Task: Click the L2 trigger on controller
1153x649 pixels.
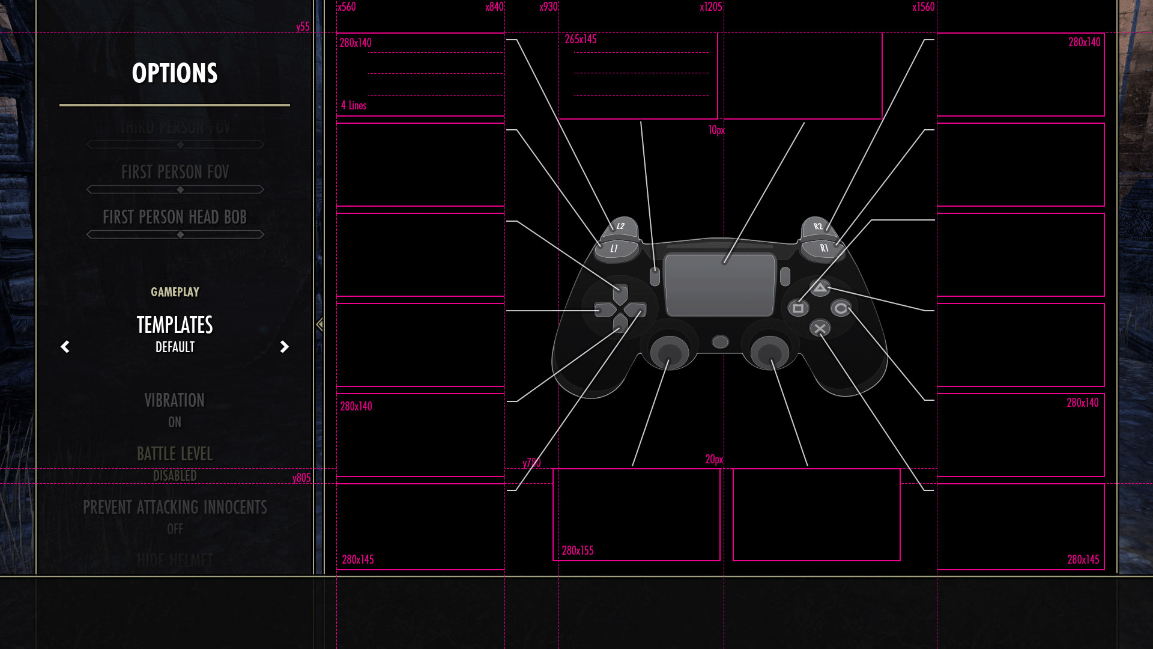Action: click(622, 226)
